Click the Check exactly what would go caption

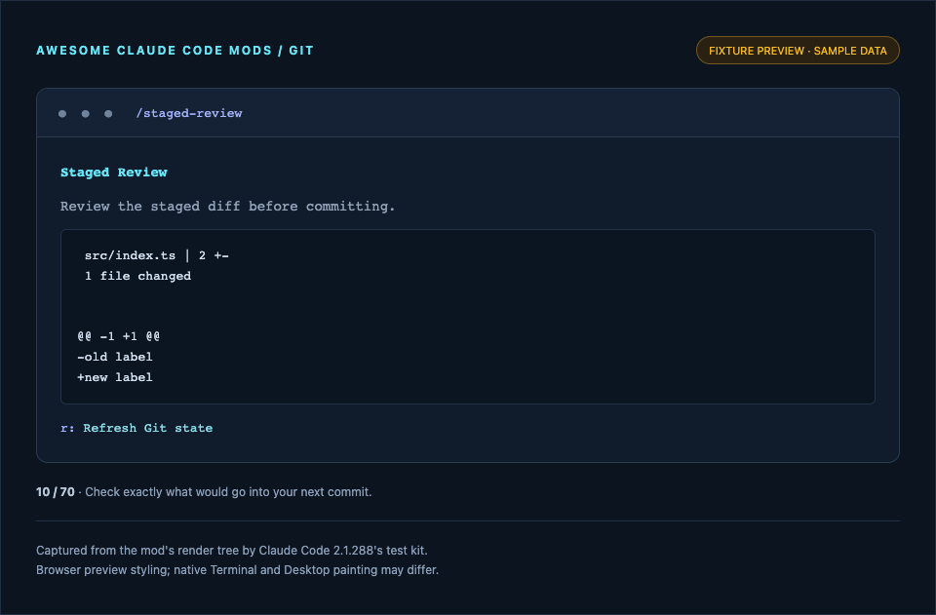[228, 492]
